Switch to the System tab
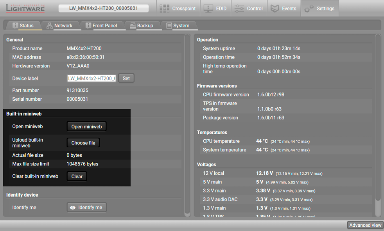 [x=179, y=26]
